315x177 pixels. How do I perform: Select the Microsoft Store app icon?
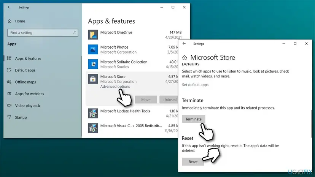[93, 79]
